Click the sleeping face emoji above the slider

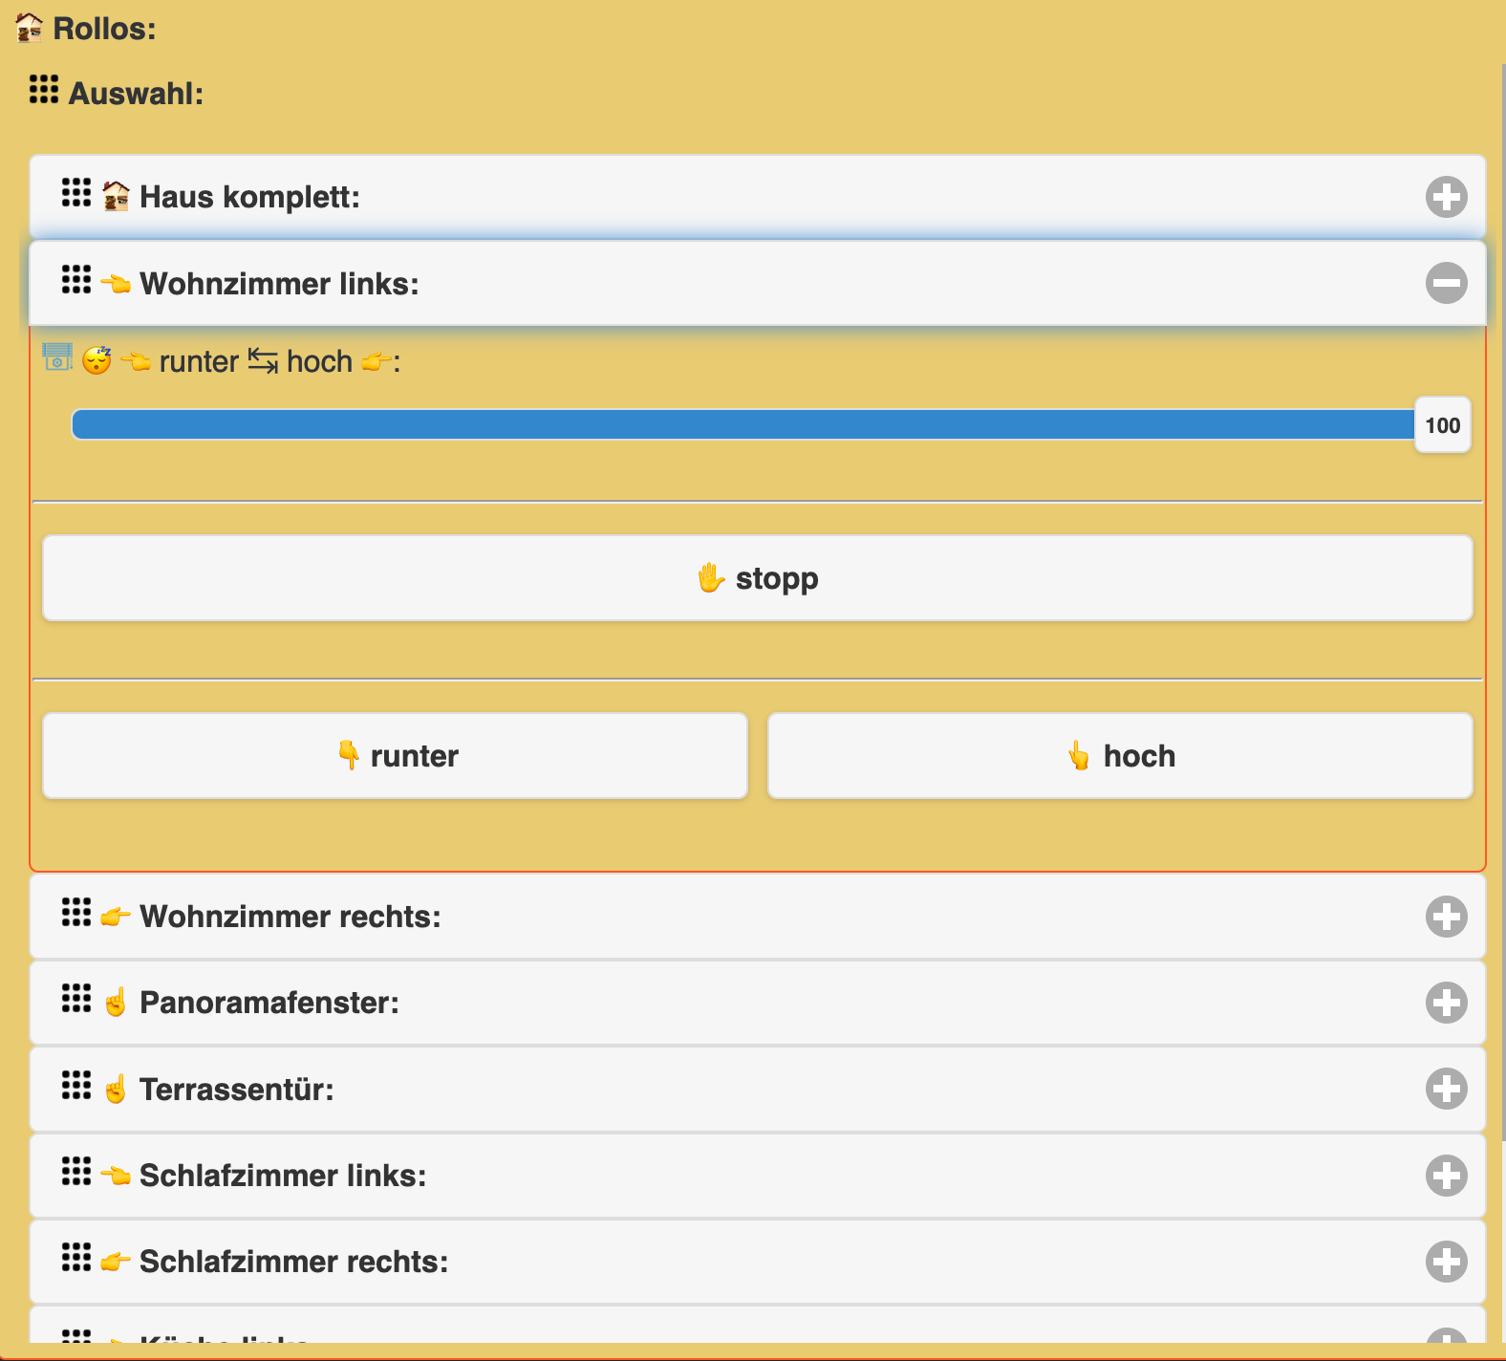pos(97,360)
